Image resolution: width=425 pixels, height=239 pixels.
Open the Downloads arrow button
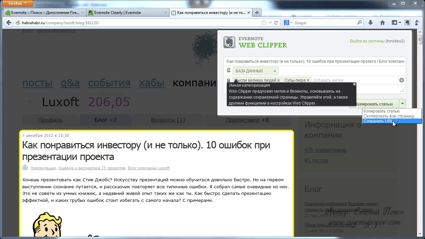[371, 23]
